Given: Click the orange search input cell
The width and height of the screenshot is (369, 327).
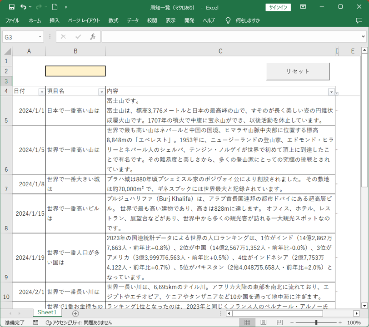Looking at the screenshot, I should click(x=75, y=71).
